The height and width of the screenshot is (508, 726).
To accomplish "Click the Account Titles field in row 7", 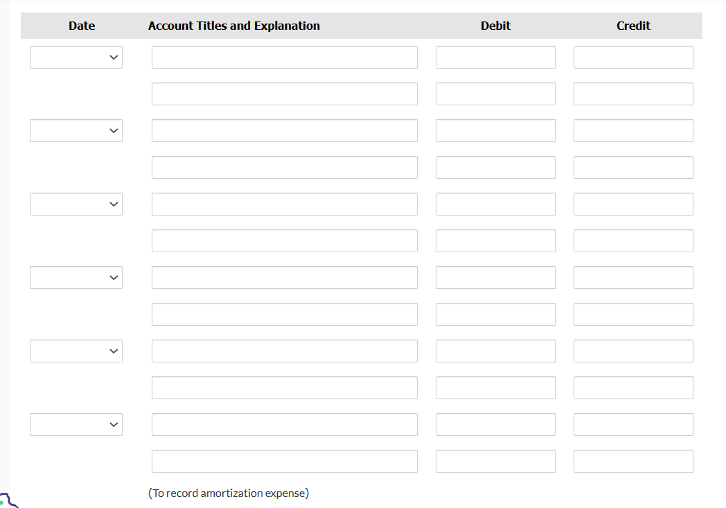I will pos(284,277).
